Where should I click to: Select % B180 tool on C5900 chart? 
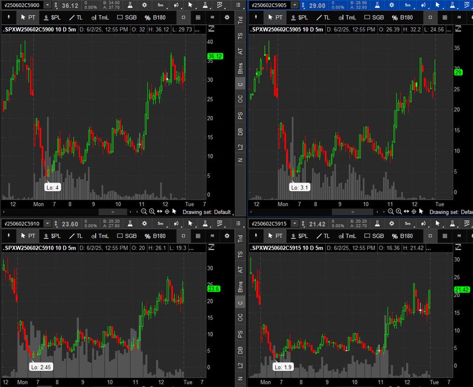(156, 17)
